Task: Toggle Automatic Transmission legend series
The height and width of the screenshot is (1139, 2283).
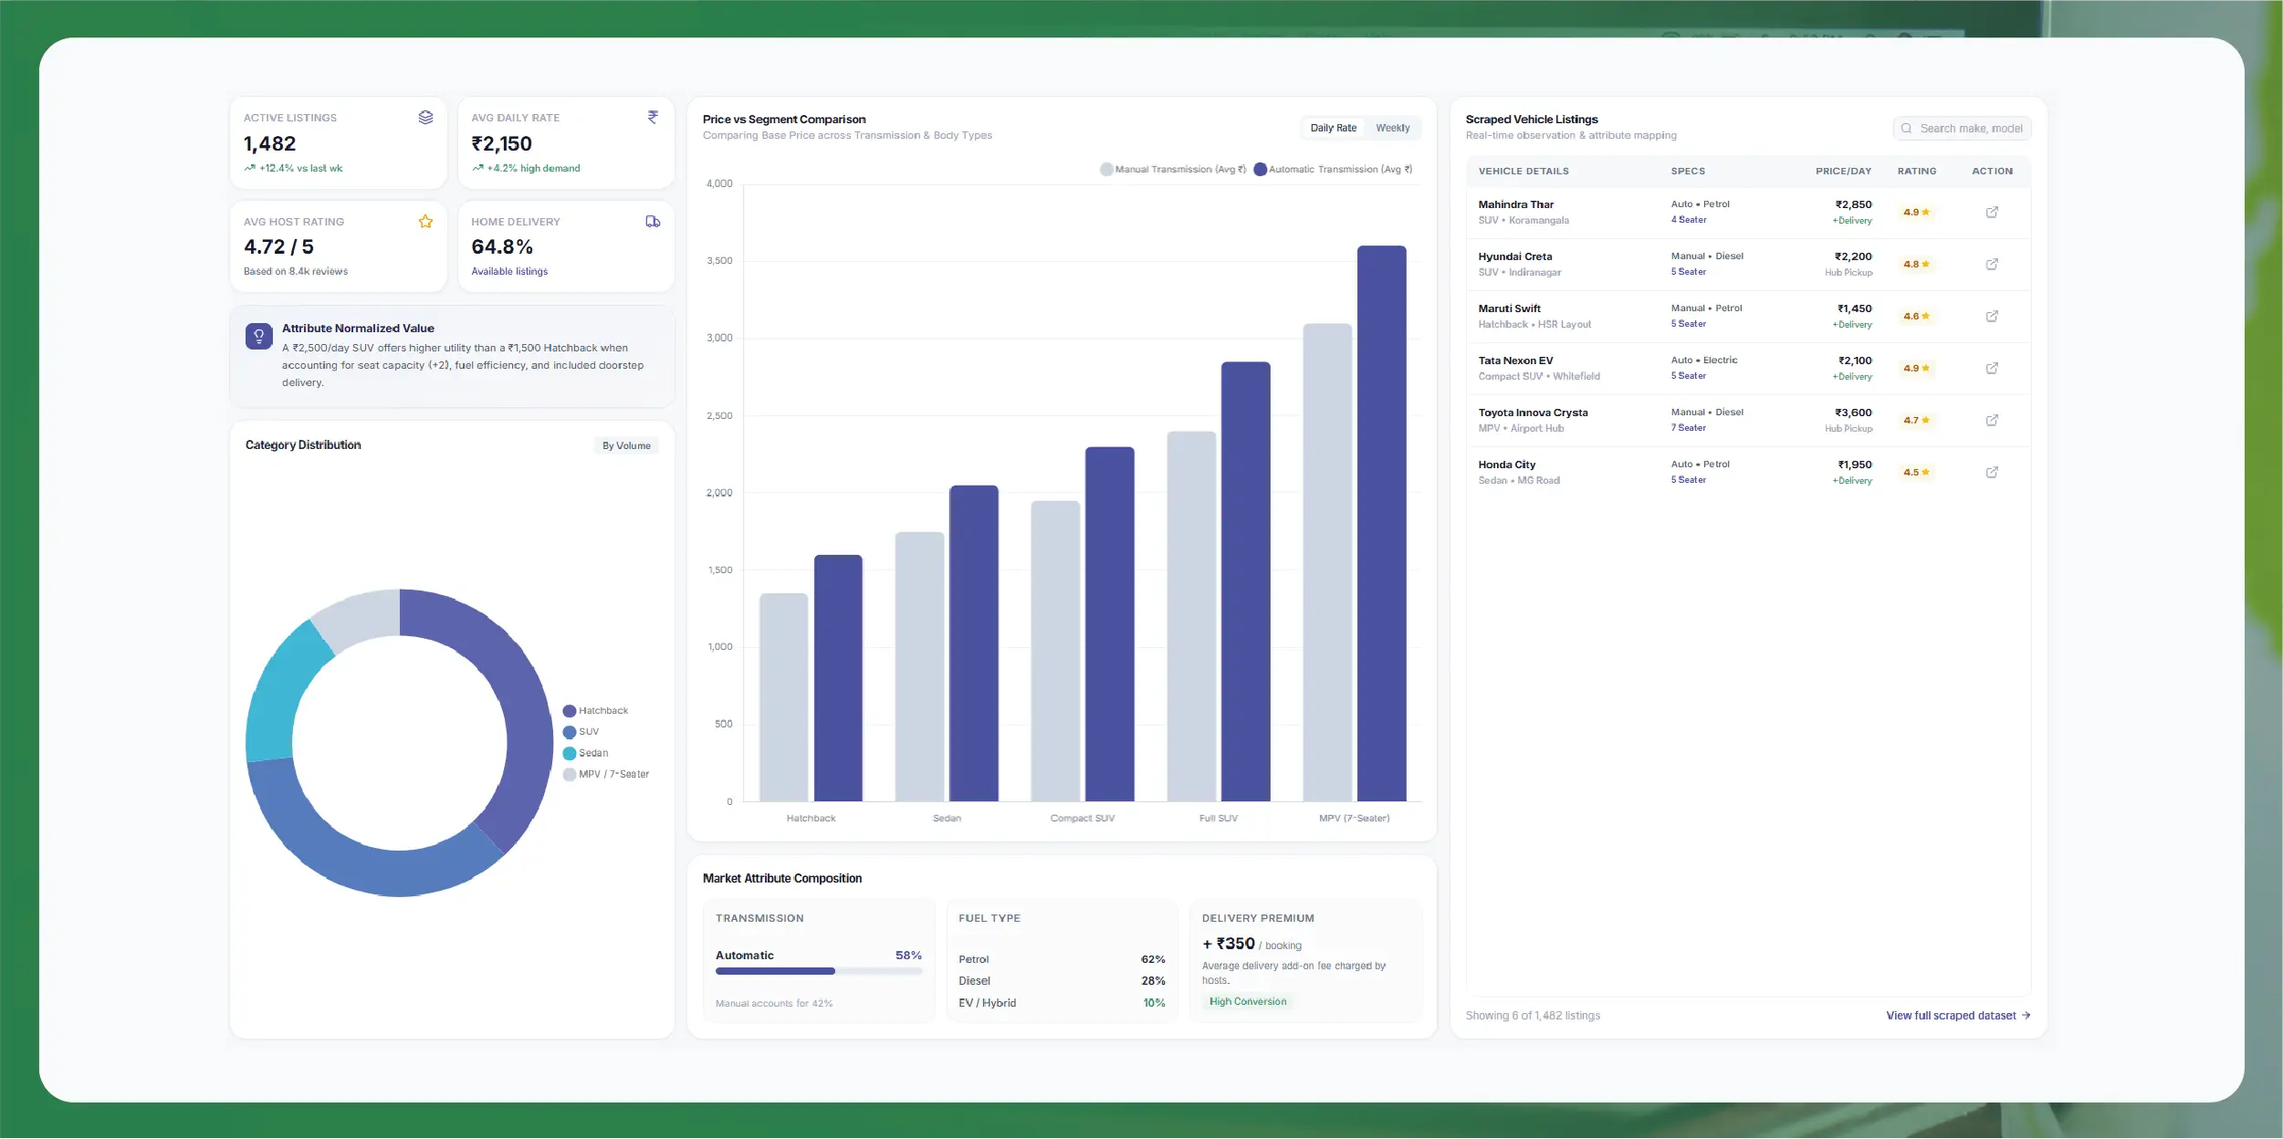Action: (1333, 170)
